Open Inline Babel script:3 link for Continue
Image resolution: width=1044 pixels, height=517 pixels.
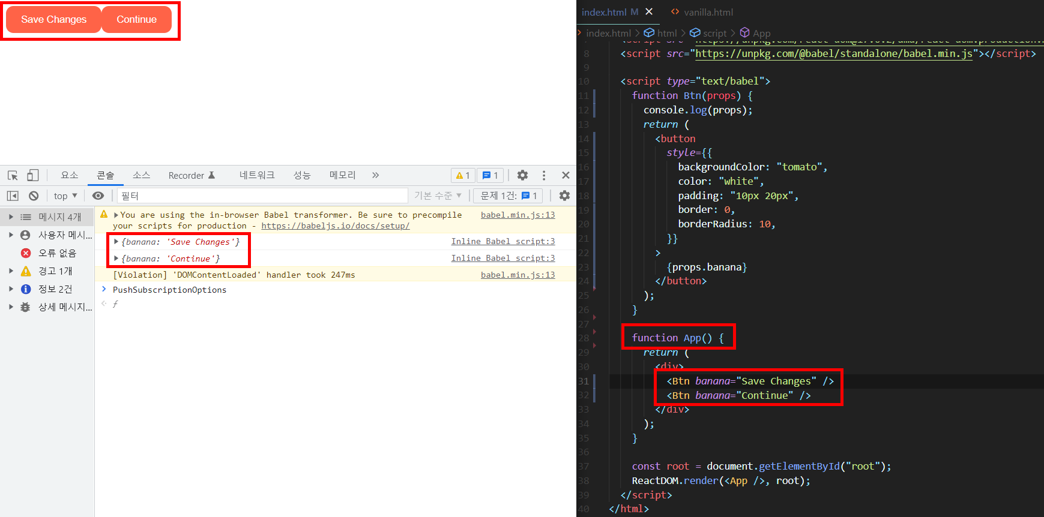tap(503, 258)
